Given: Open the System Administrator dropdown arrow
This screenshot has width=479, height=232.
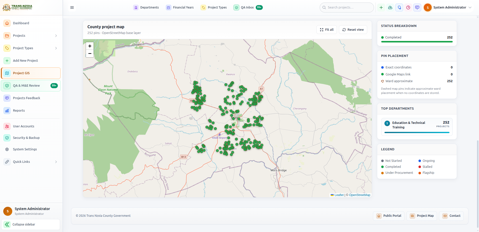Looking at the screenshot, I should [470, 7].
